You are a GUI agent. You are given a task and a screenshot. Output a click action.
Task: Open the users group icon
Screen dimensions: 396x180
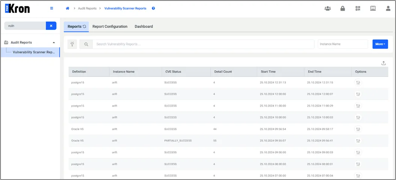point(327,8)
